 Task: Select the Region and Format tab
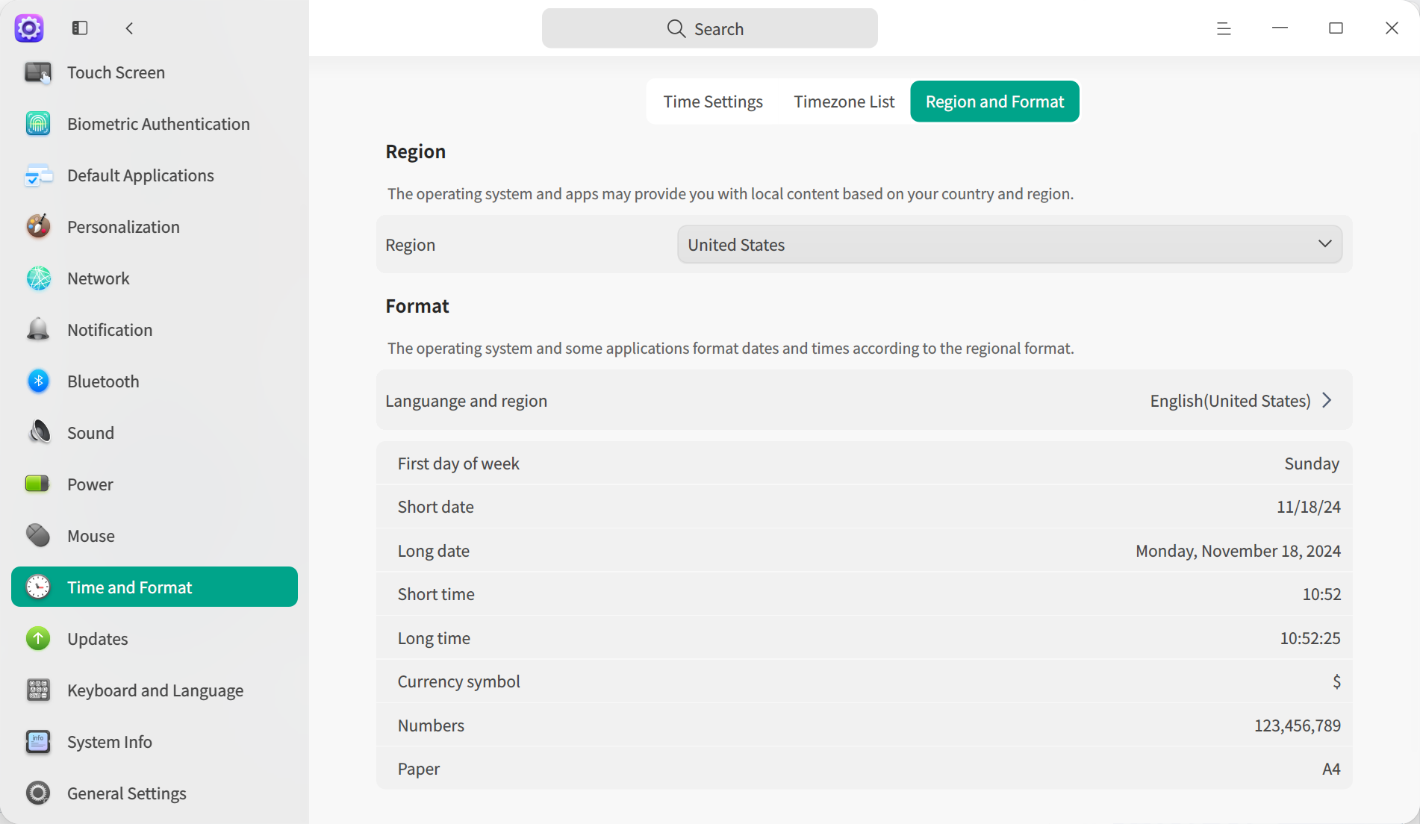[x=994, y=102]
